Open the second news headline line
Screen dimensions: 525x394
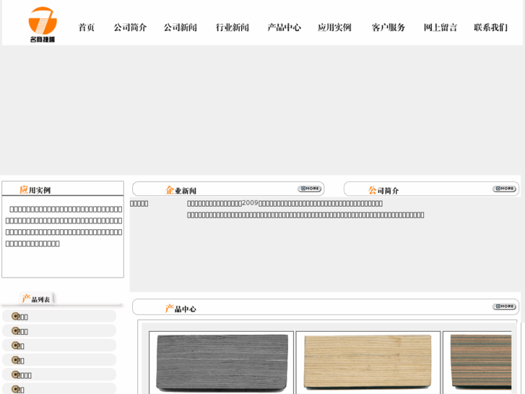click(x=305, y=215)
